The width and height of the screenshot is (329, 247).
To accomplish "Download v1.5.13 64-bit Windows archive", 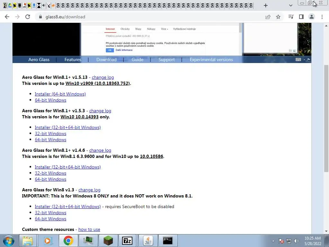I will point(50,100).
